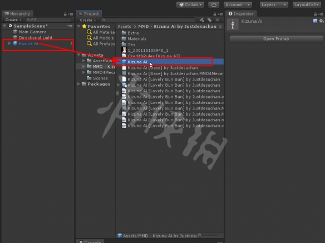This screenshot has height=243, width=325.
Task: Expand the Packages folder
Action: [x=78, y=84]
